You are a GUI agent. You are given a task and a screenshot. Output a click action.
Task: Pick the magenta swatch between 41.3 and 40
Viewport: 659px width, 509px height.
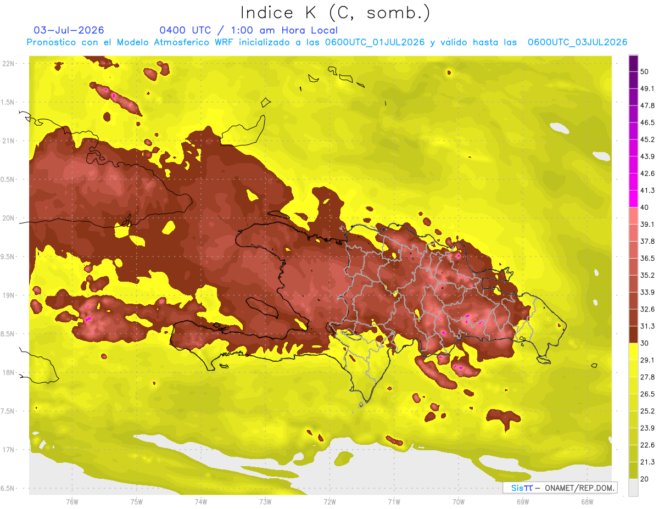tap(633, 199)
